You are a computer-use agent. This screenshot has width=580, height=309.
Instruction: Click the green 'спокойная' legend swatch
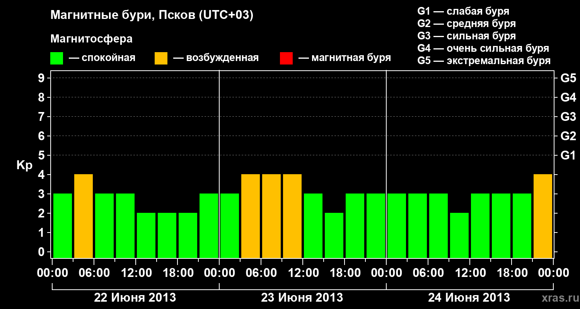57,58
